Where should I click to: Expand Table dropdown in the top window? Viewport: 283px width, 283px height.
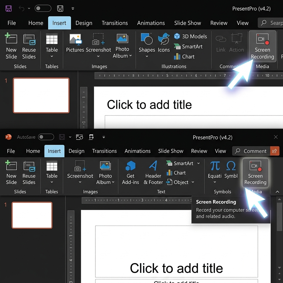(52, 56)
